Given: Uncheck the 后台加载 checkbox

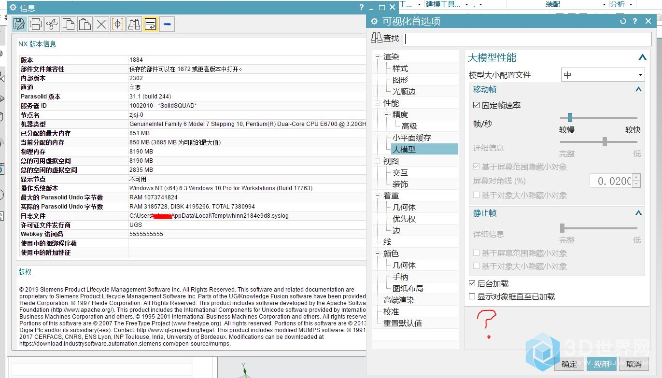Looking at the screenshot, I should pyautogui.click(x=472, y=283).
